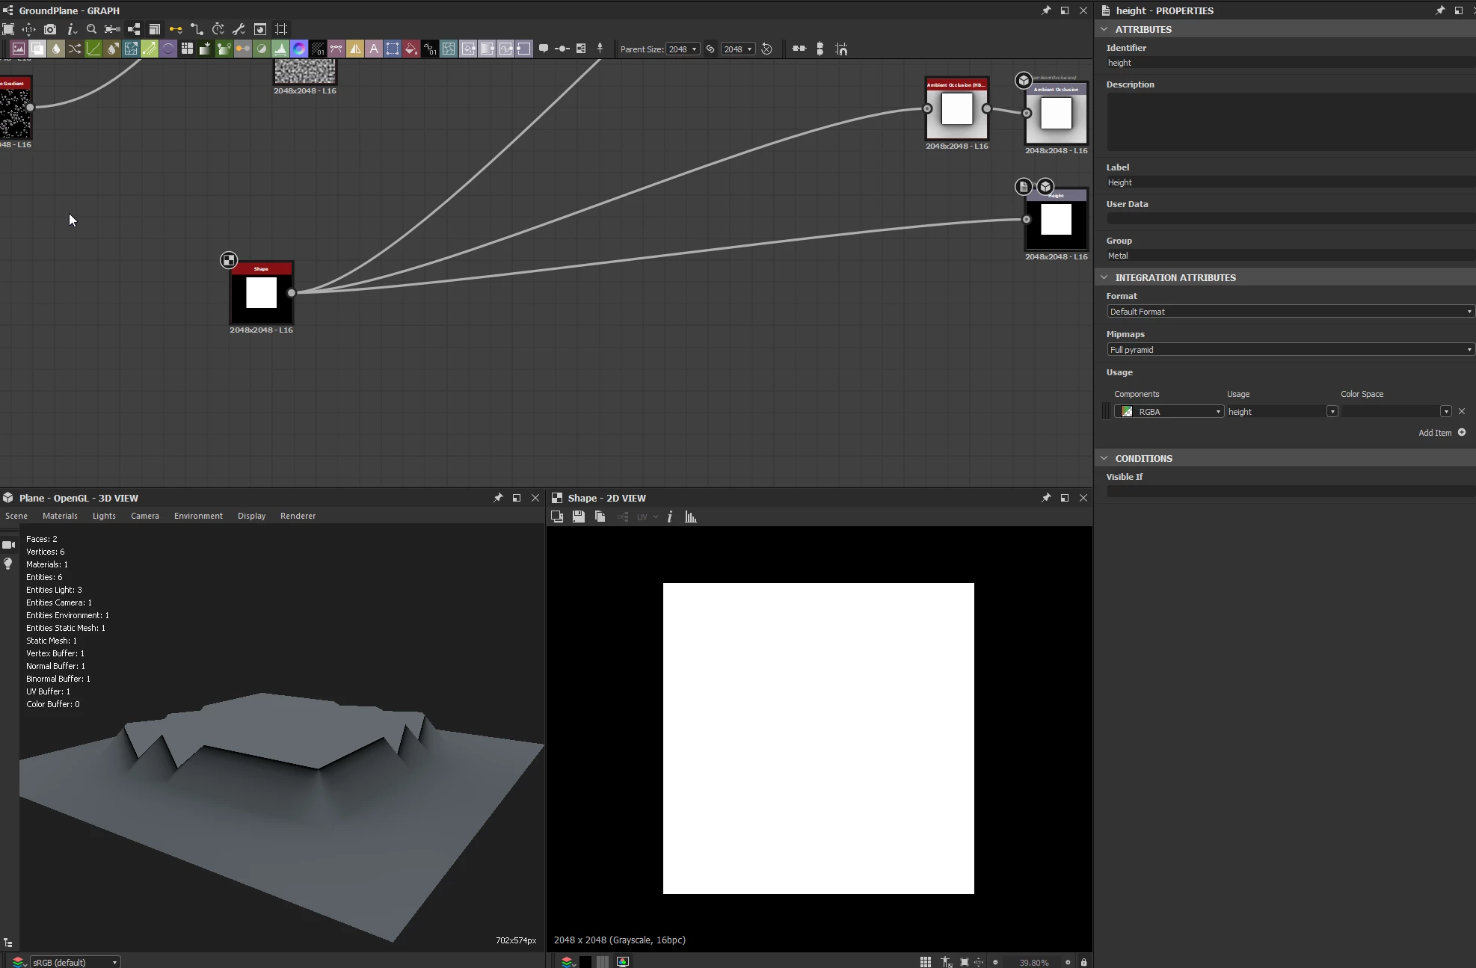Open the Mipmaps Full pyramid dropdown
Viewport: 1476px width, 968px height.
(x=1290, y=350)
